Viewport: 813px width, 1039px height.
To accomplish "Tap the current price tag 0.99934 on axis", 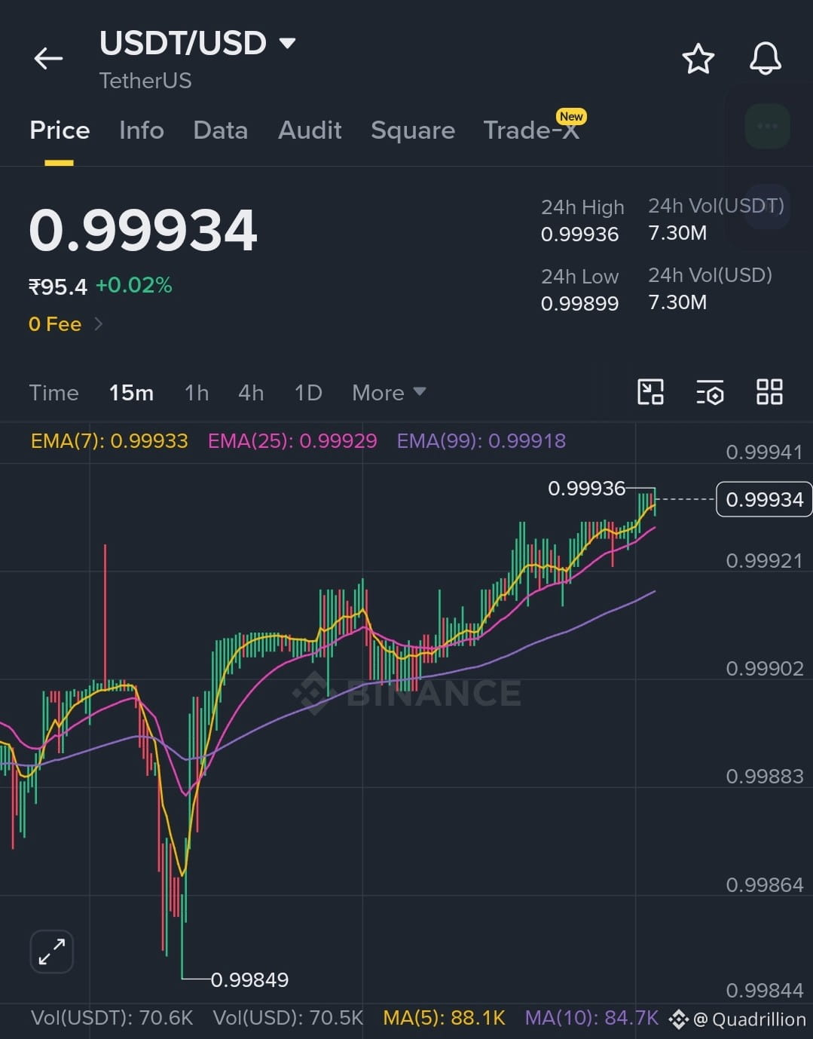I will (764, 499).
